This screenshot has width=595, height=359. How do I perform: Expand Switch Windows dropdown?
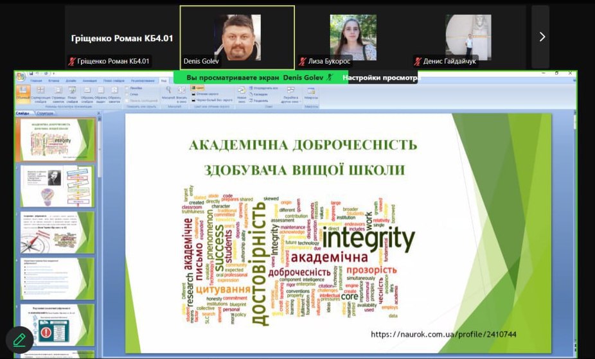[x=290, y=94]
